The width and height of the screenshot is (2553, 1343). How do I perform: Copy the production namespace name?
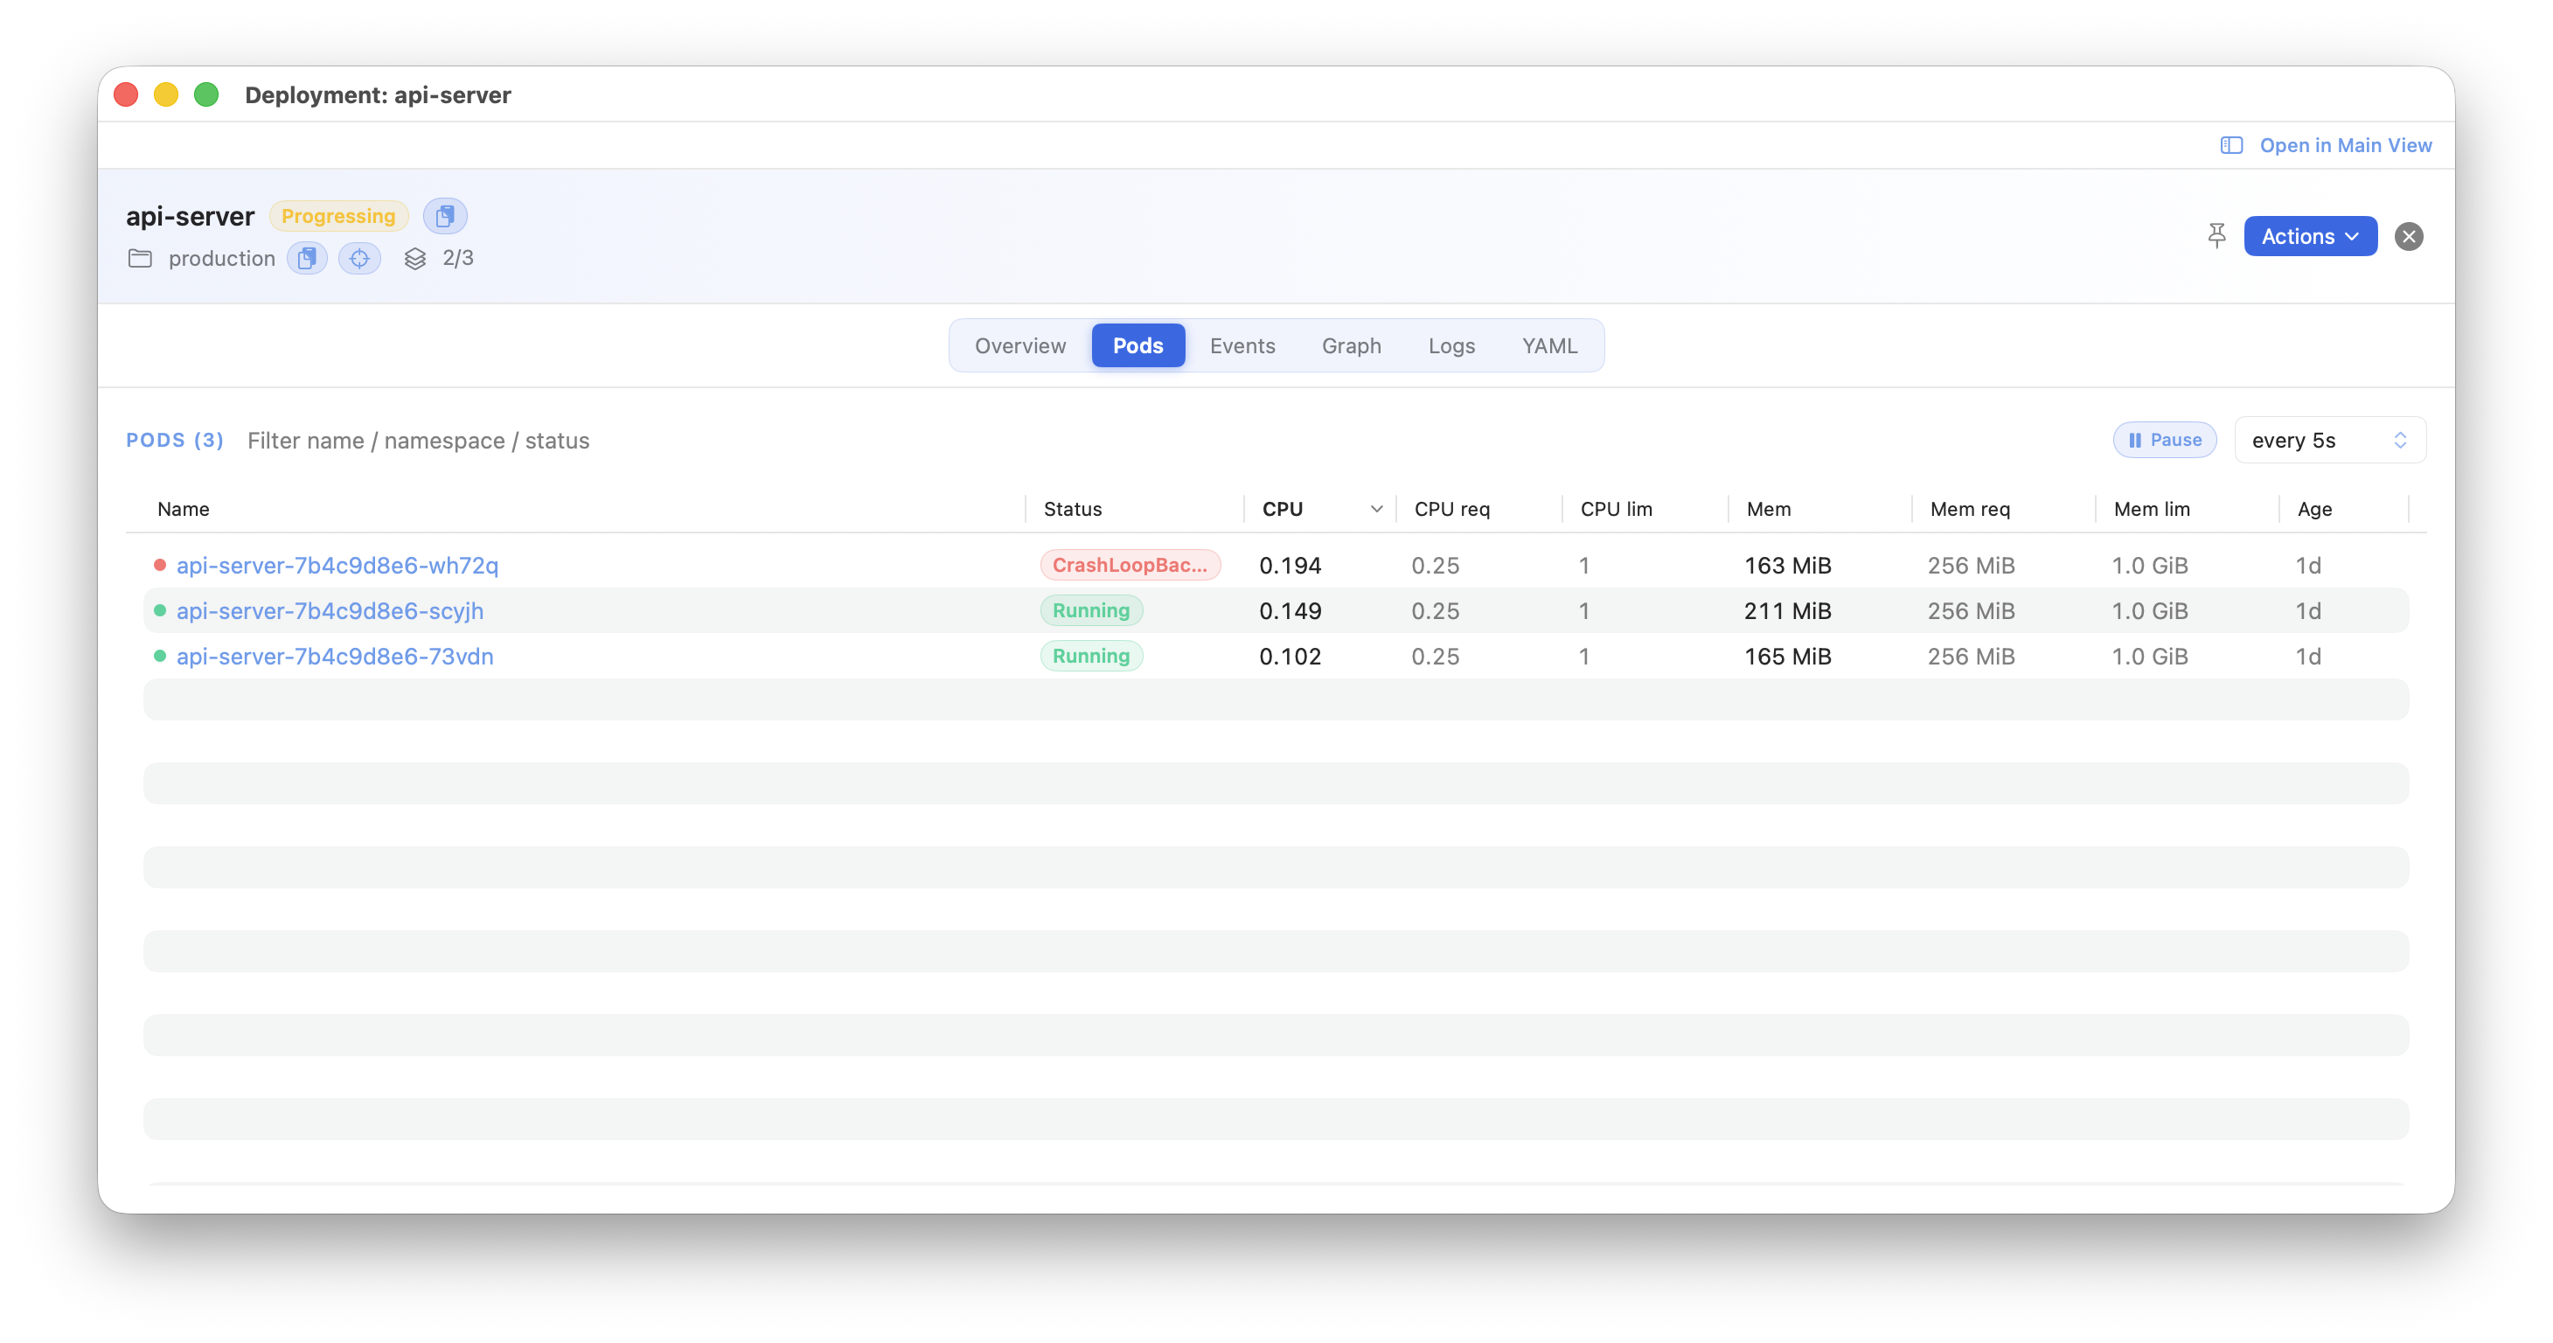(307, 258)
